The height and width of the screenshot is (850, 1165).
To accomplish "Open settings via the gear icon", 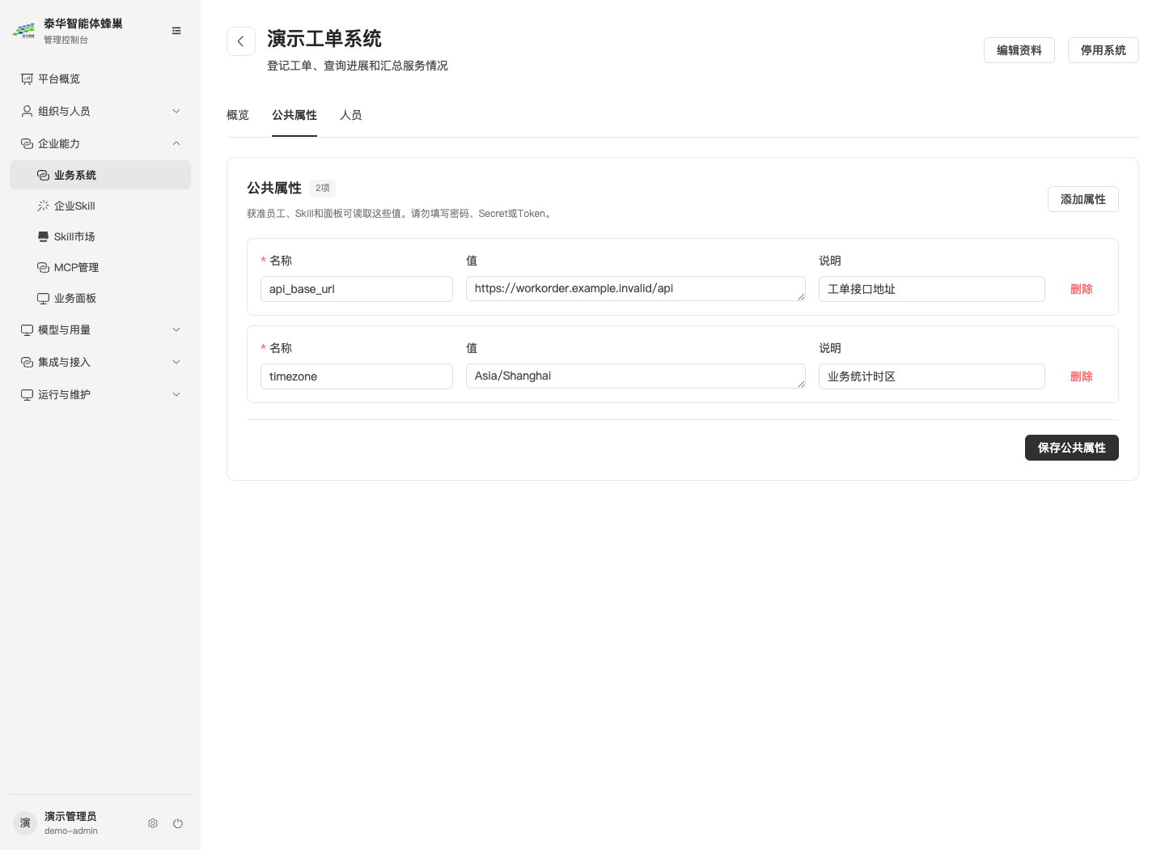I will coord(153,823).
